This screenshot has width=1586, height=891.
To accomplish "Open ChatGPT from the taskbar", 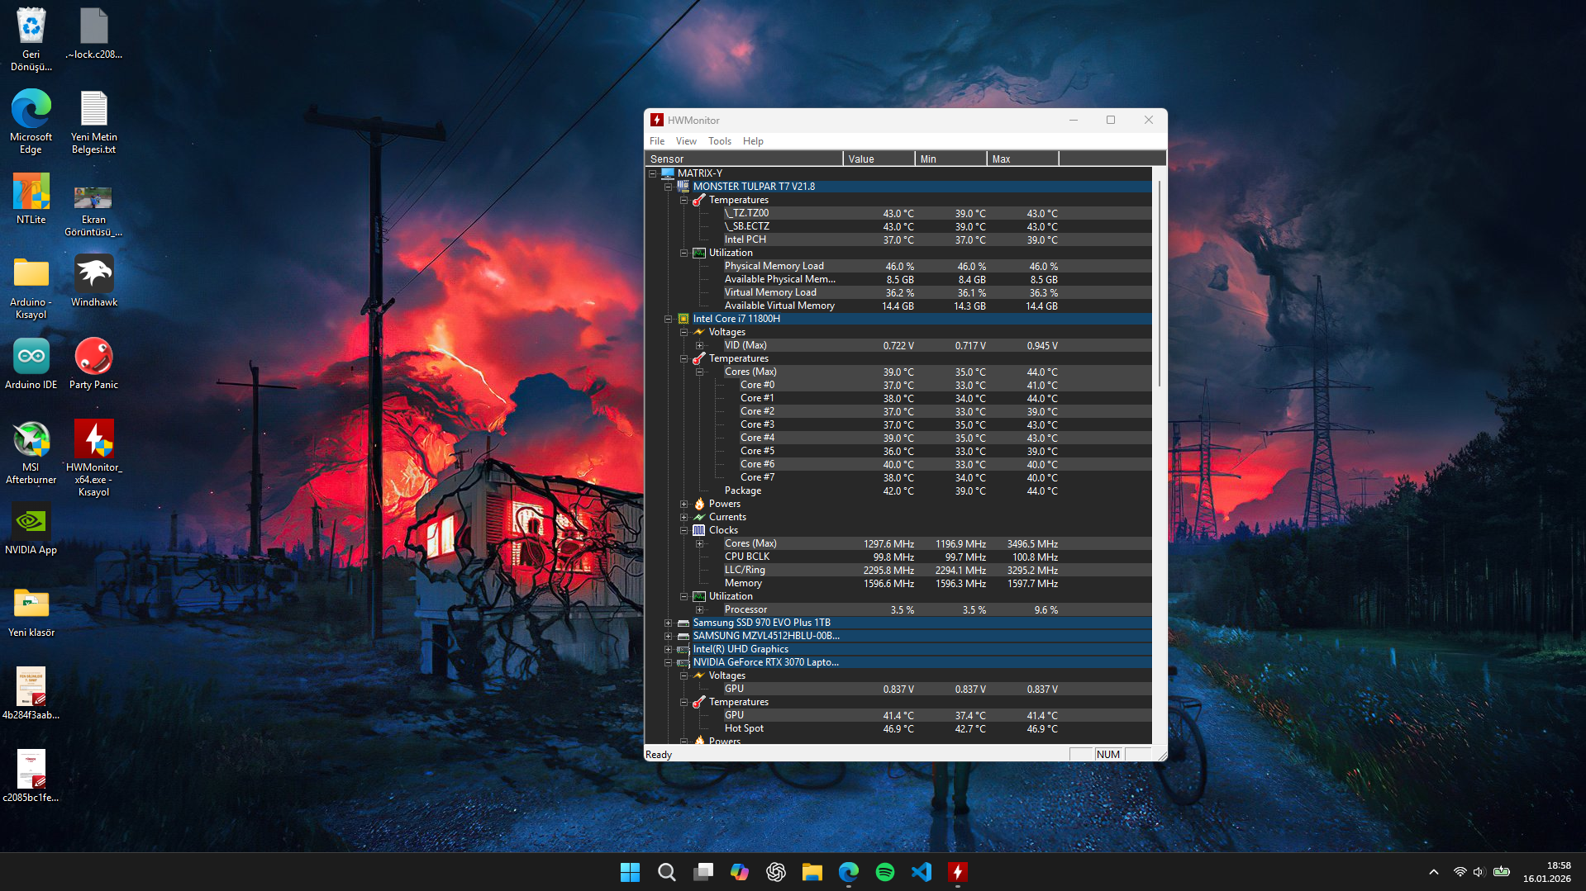I will 775,872.
